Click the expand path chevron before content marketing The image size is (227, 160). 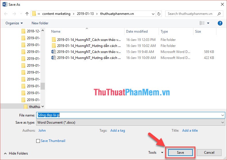(39, 14)
